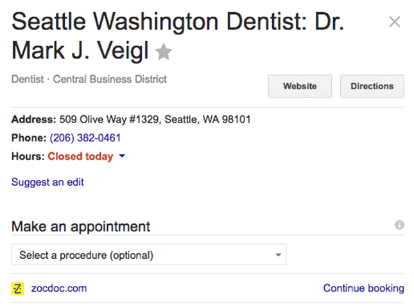Get Directions to the dentist
Image resolution: width=414 pixels, height=307 pixels.
(372, 86)
